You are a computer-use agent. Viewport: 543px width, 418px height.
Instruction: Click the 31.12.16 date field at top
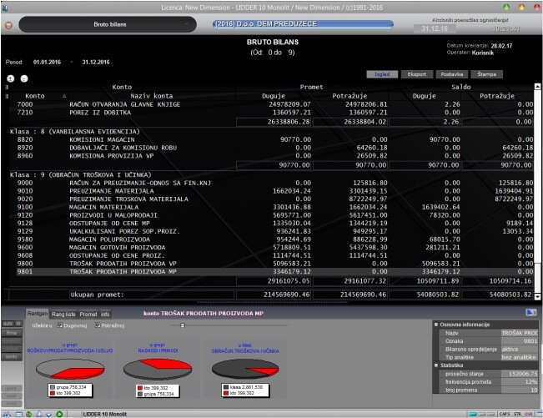435,28
